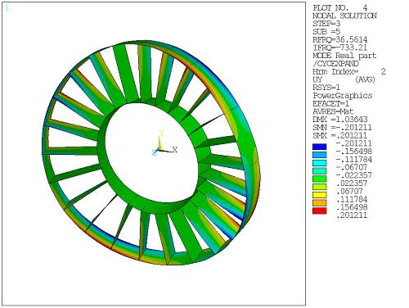
Task: Click the 'EFACET=1' text
Action: click(x=331, y=103)
